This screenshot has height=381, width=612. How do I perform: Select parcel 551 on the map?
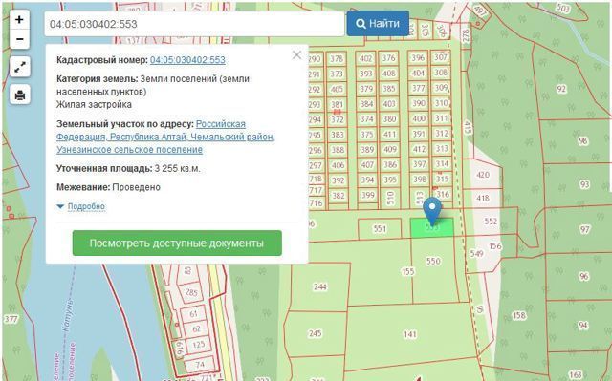tap(380, 229)
